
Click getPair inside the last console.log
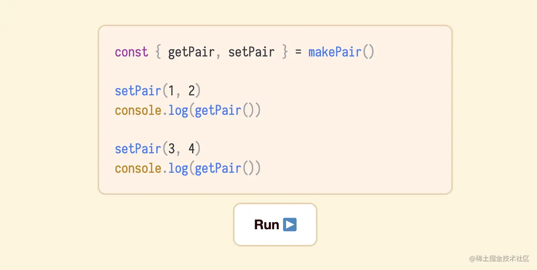(218, 168)
